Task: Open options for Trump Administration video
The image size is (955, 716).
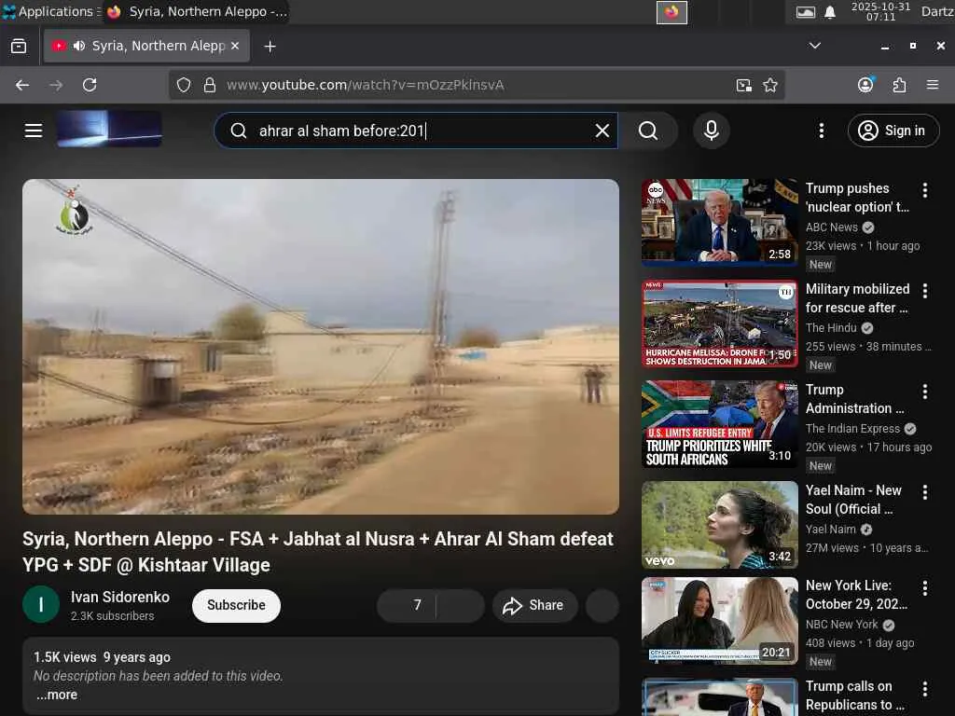Action: click(924, 392)
